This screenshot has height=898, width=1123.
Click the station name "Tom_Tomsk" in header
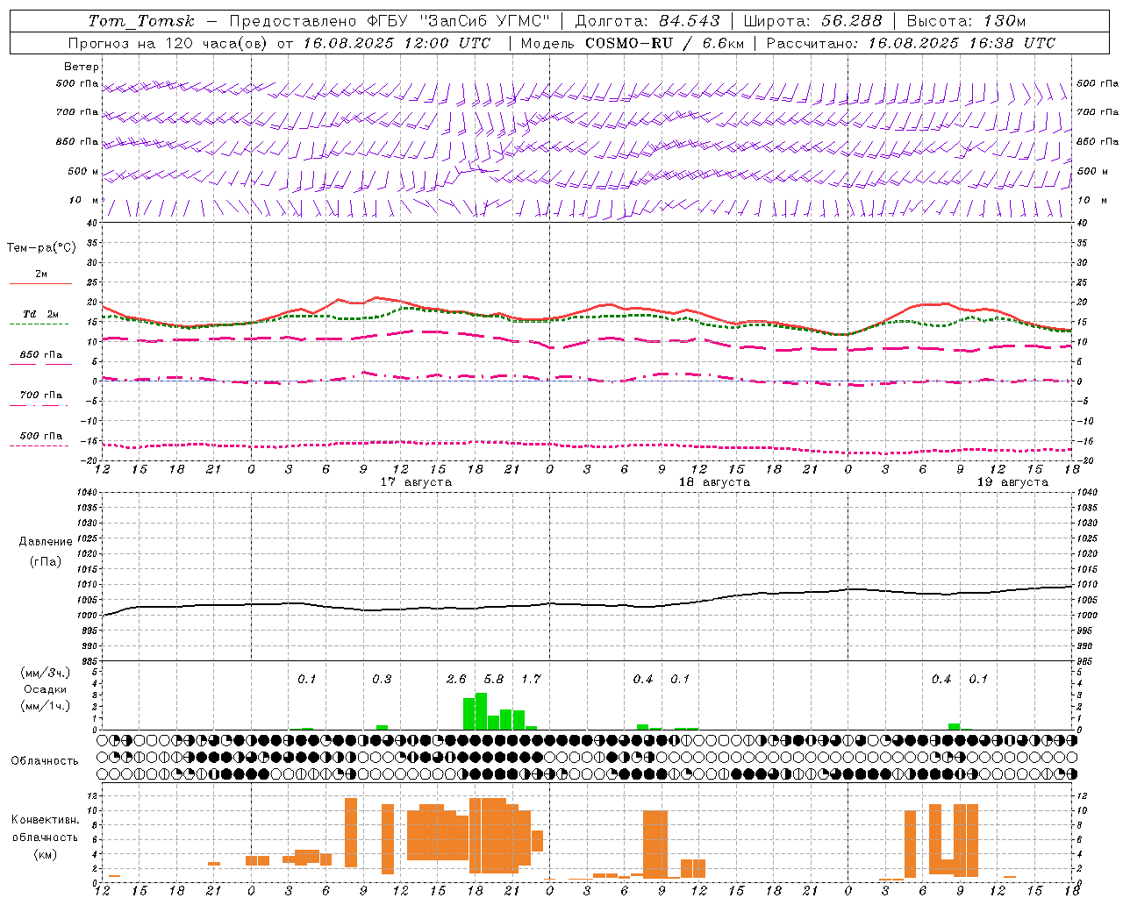click(x=140, y=21)
